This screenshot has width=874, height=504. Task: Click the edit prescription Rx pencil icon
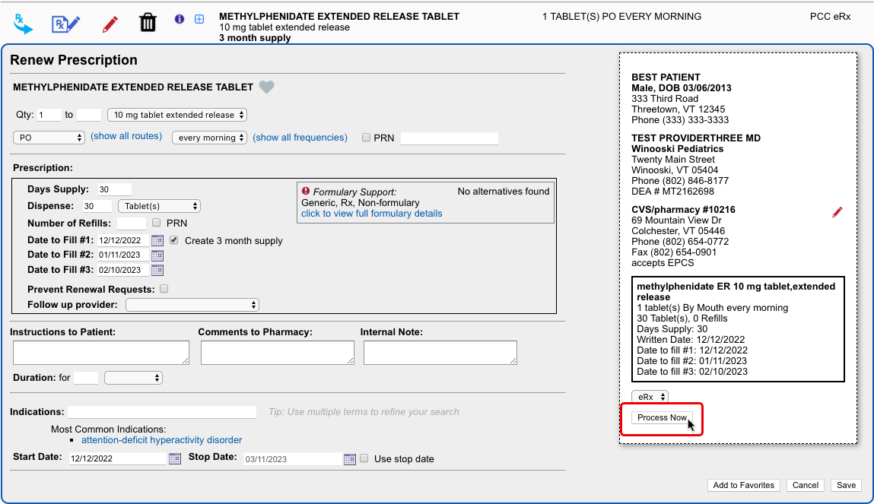65,24
